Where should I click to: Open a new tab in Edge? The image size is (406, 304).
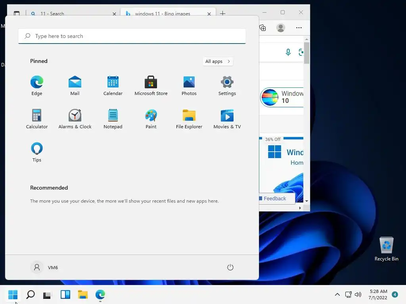pyautogui.click(x=222, y=13)
